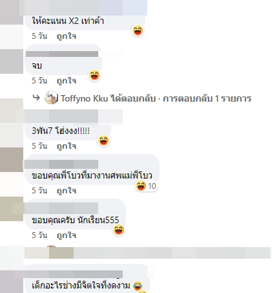
Task: Click reaction emoji under last comment bubble
Action: [142, 292]
